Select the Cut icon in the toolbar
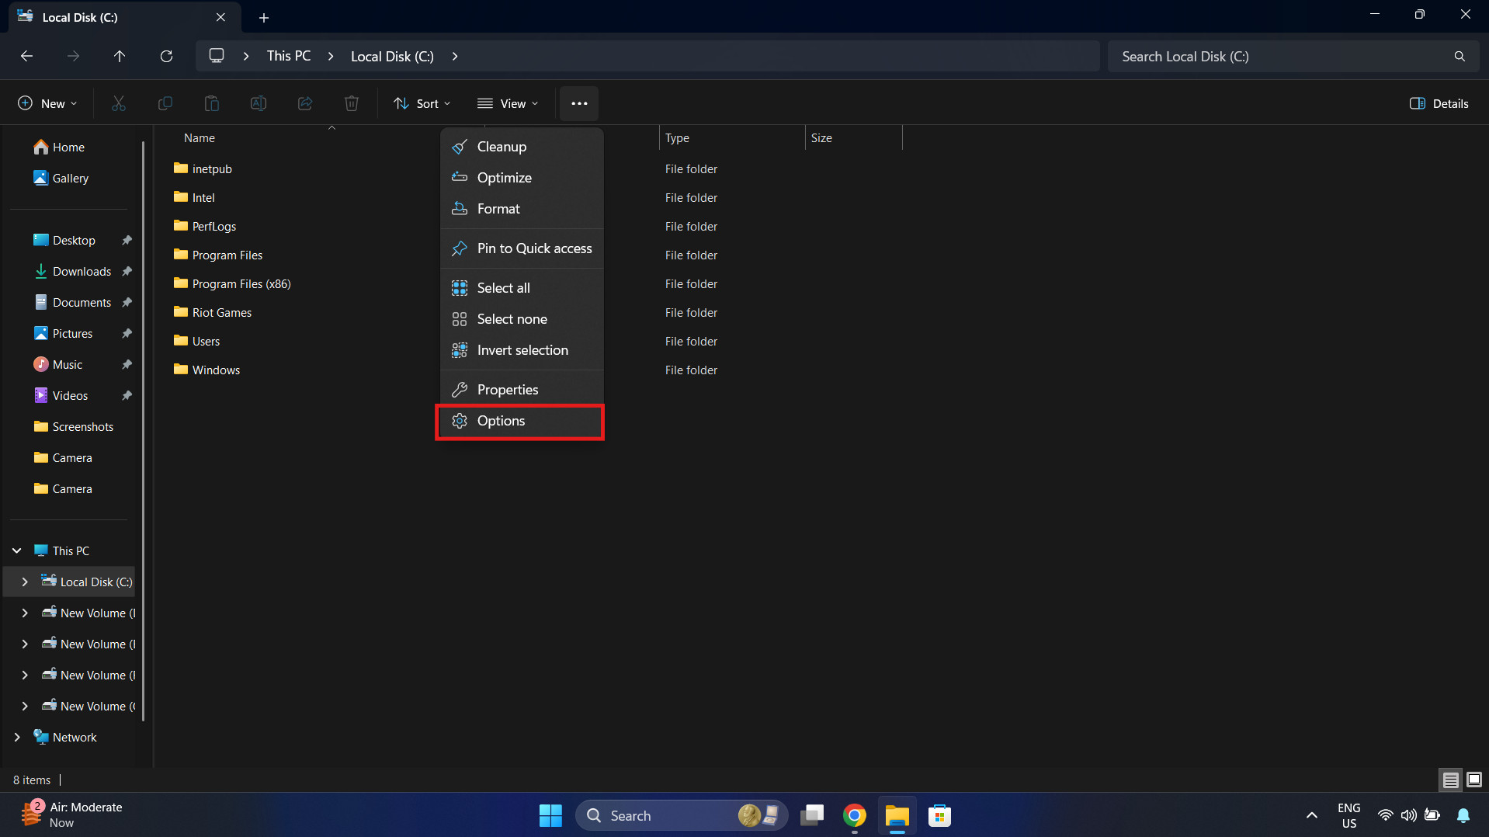 point(118,102)
